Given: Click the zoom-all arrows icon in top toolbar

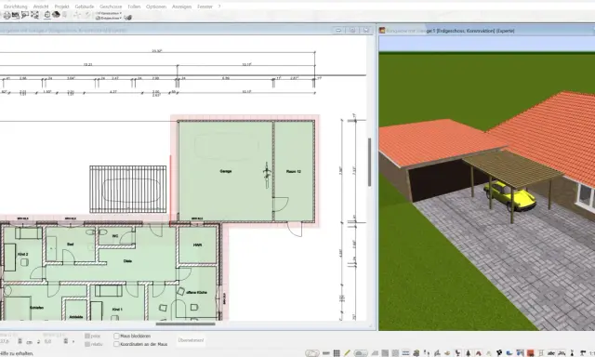Looking at the screenshot, I should tap(34, 15).
